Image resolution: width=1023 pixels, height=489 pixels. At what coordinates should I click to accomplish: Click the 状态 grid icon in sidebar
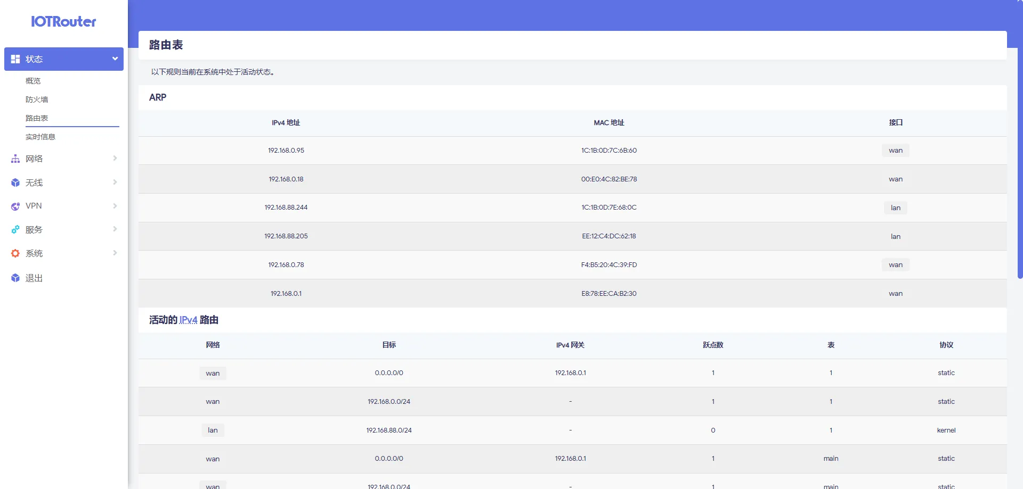pyautogui.click(x=15, y=59)
